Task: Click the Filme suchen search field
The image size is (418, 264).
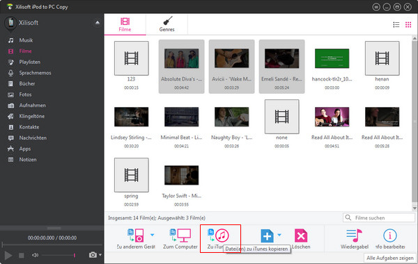Action: [379, 217]
